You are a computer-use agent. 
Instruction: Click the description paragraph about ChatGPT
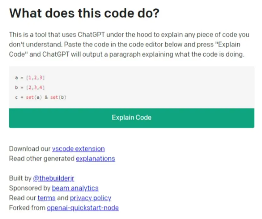coord(129,44)
